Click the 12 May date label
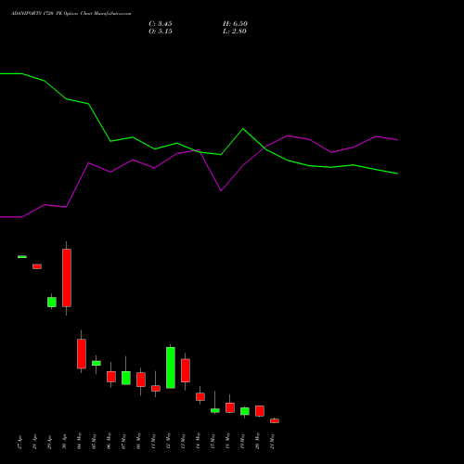Viewport: 464px width, 464px height. coord(168,441)
